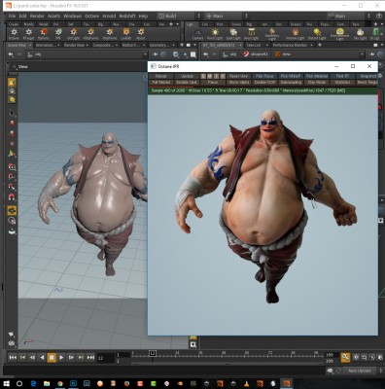This screenshot has height=389, width=385.
Task: Open the Octane IPR shelf tool
Action: click(x=58, y=32)
